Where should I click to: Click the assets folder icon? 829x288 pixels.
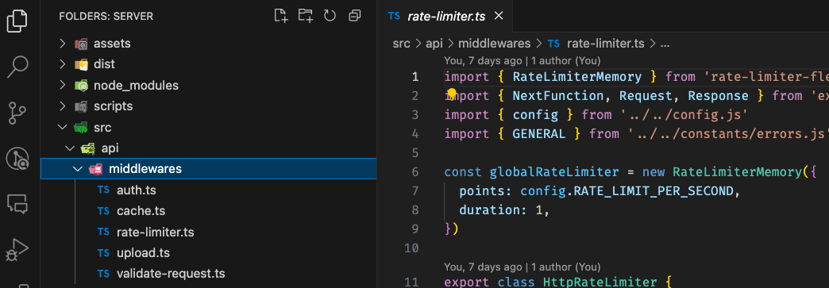click(x=81, y=44)
